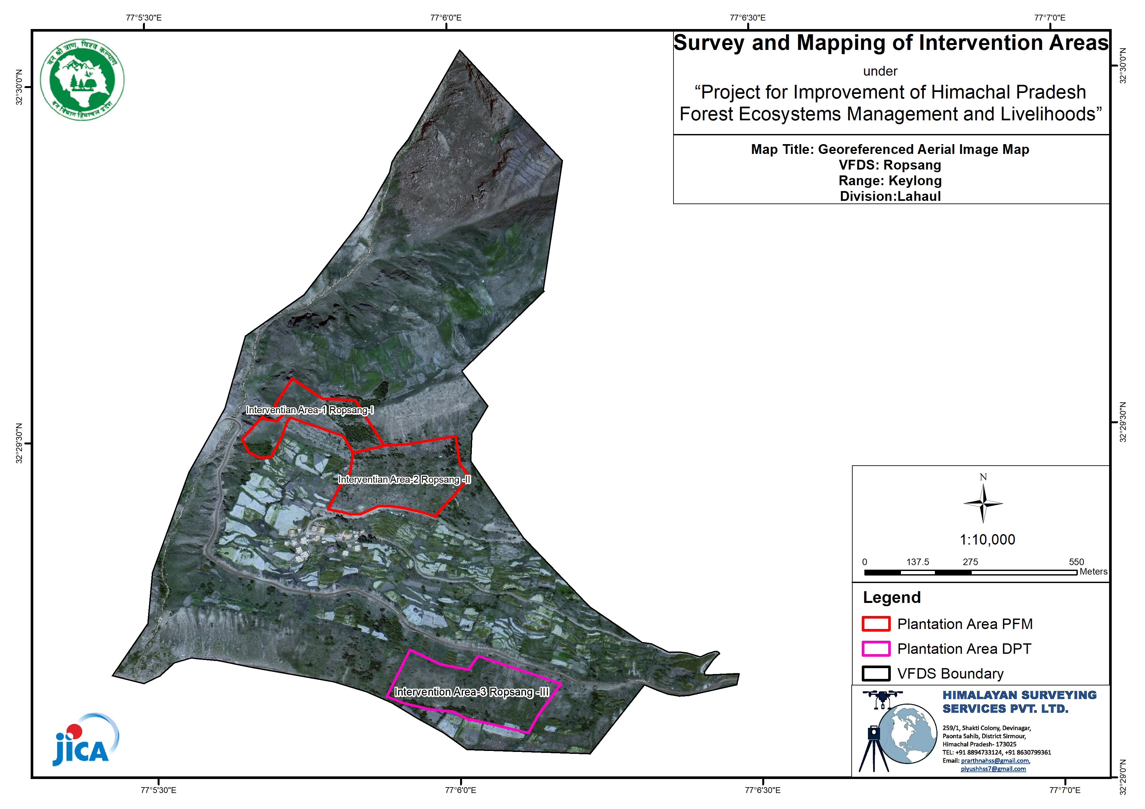Click the black VFDS Boundary swatch

[876, 674]
